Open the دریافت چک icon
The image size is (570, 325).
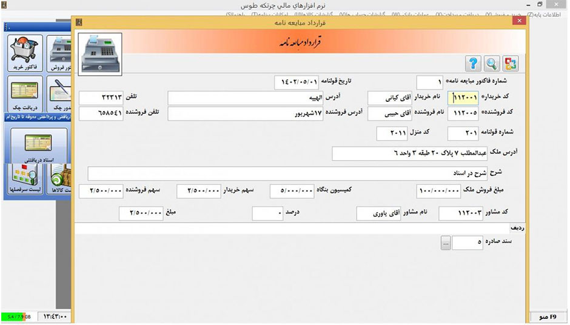(x=25, y=94)
